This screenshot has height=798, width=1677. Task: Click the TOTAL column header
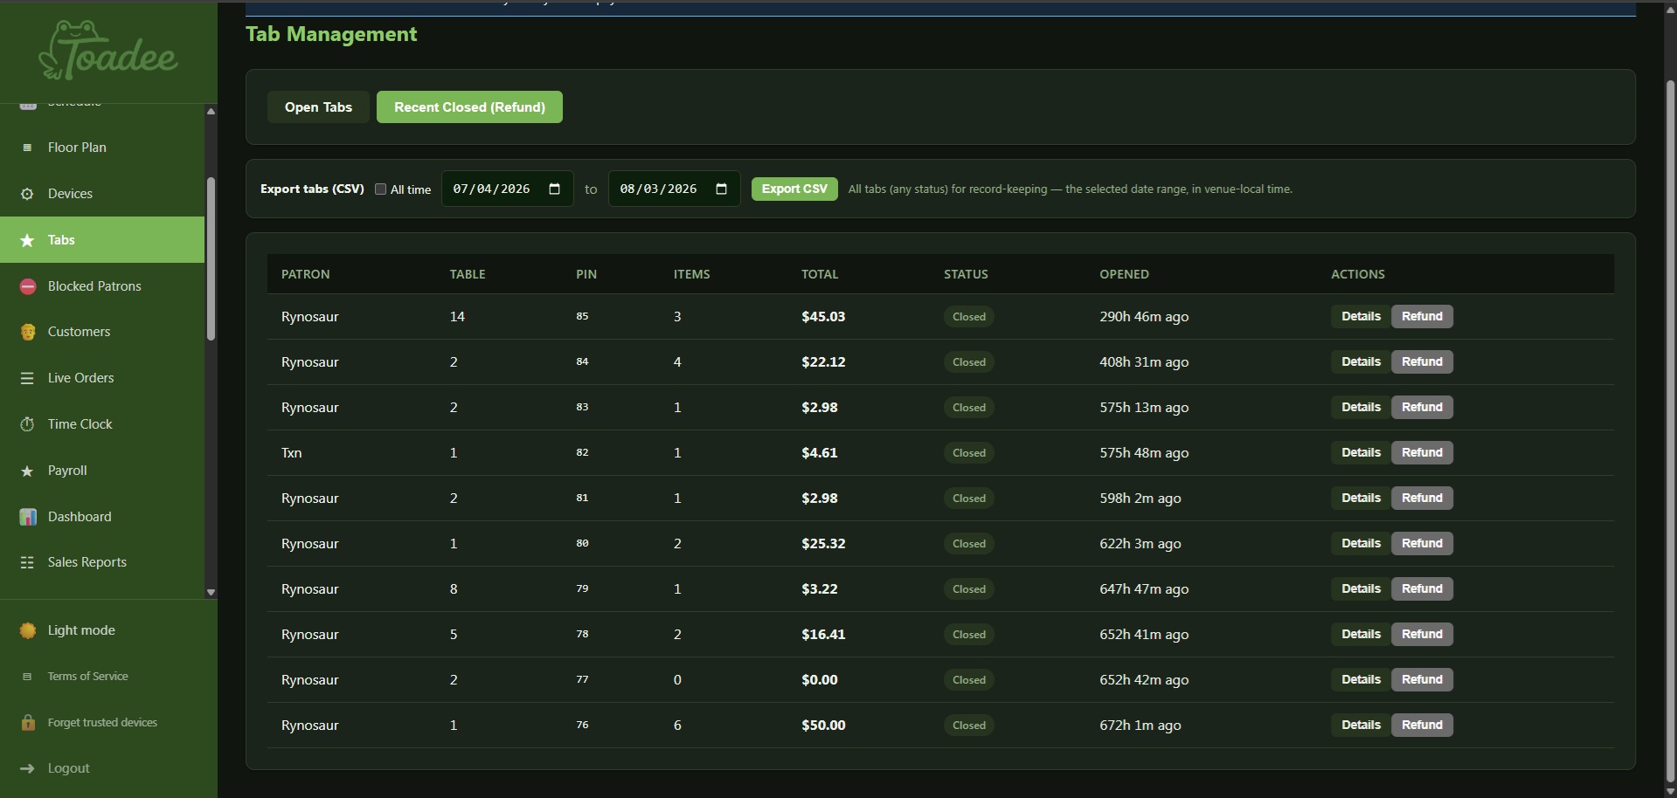click(x=820, y=274)
